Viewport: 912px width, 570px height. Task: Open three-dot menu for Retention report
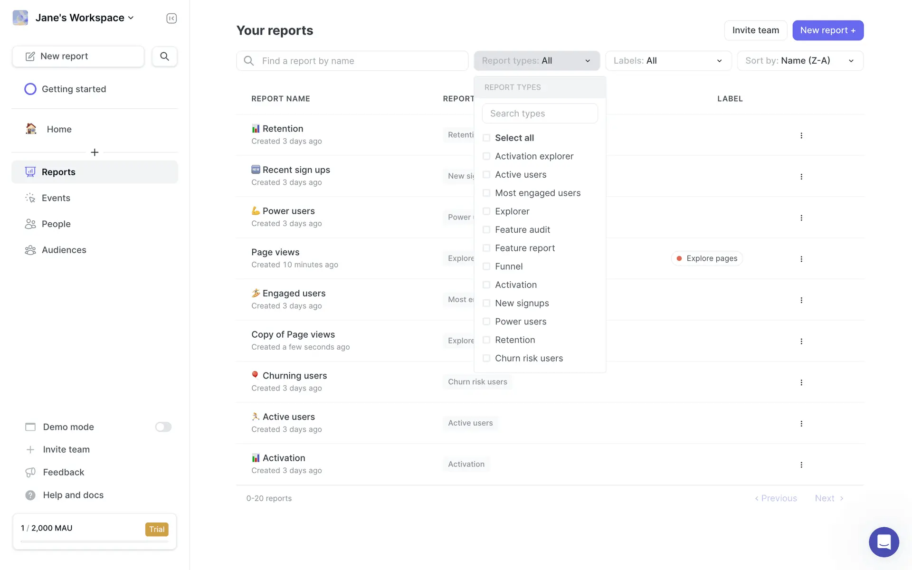click(801, 135)
